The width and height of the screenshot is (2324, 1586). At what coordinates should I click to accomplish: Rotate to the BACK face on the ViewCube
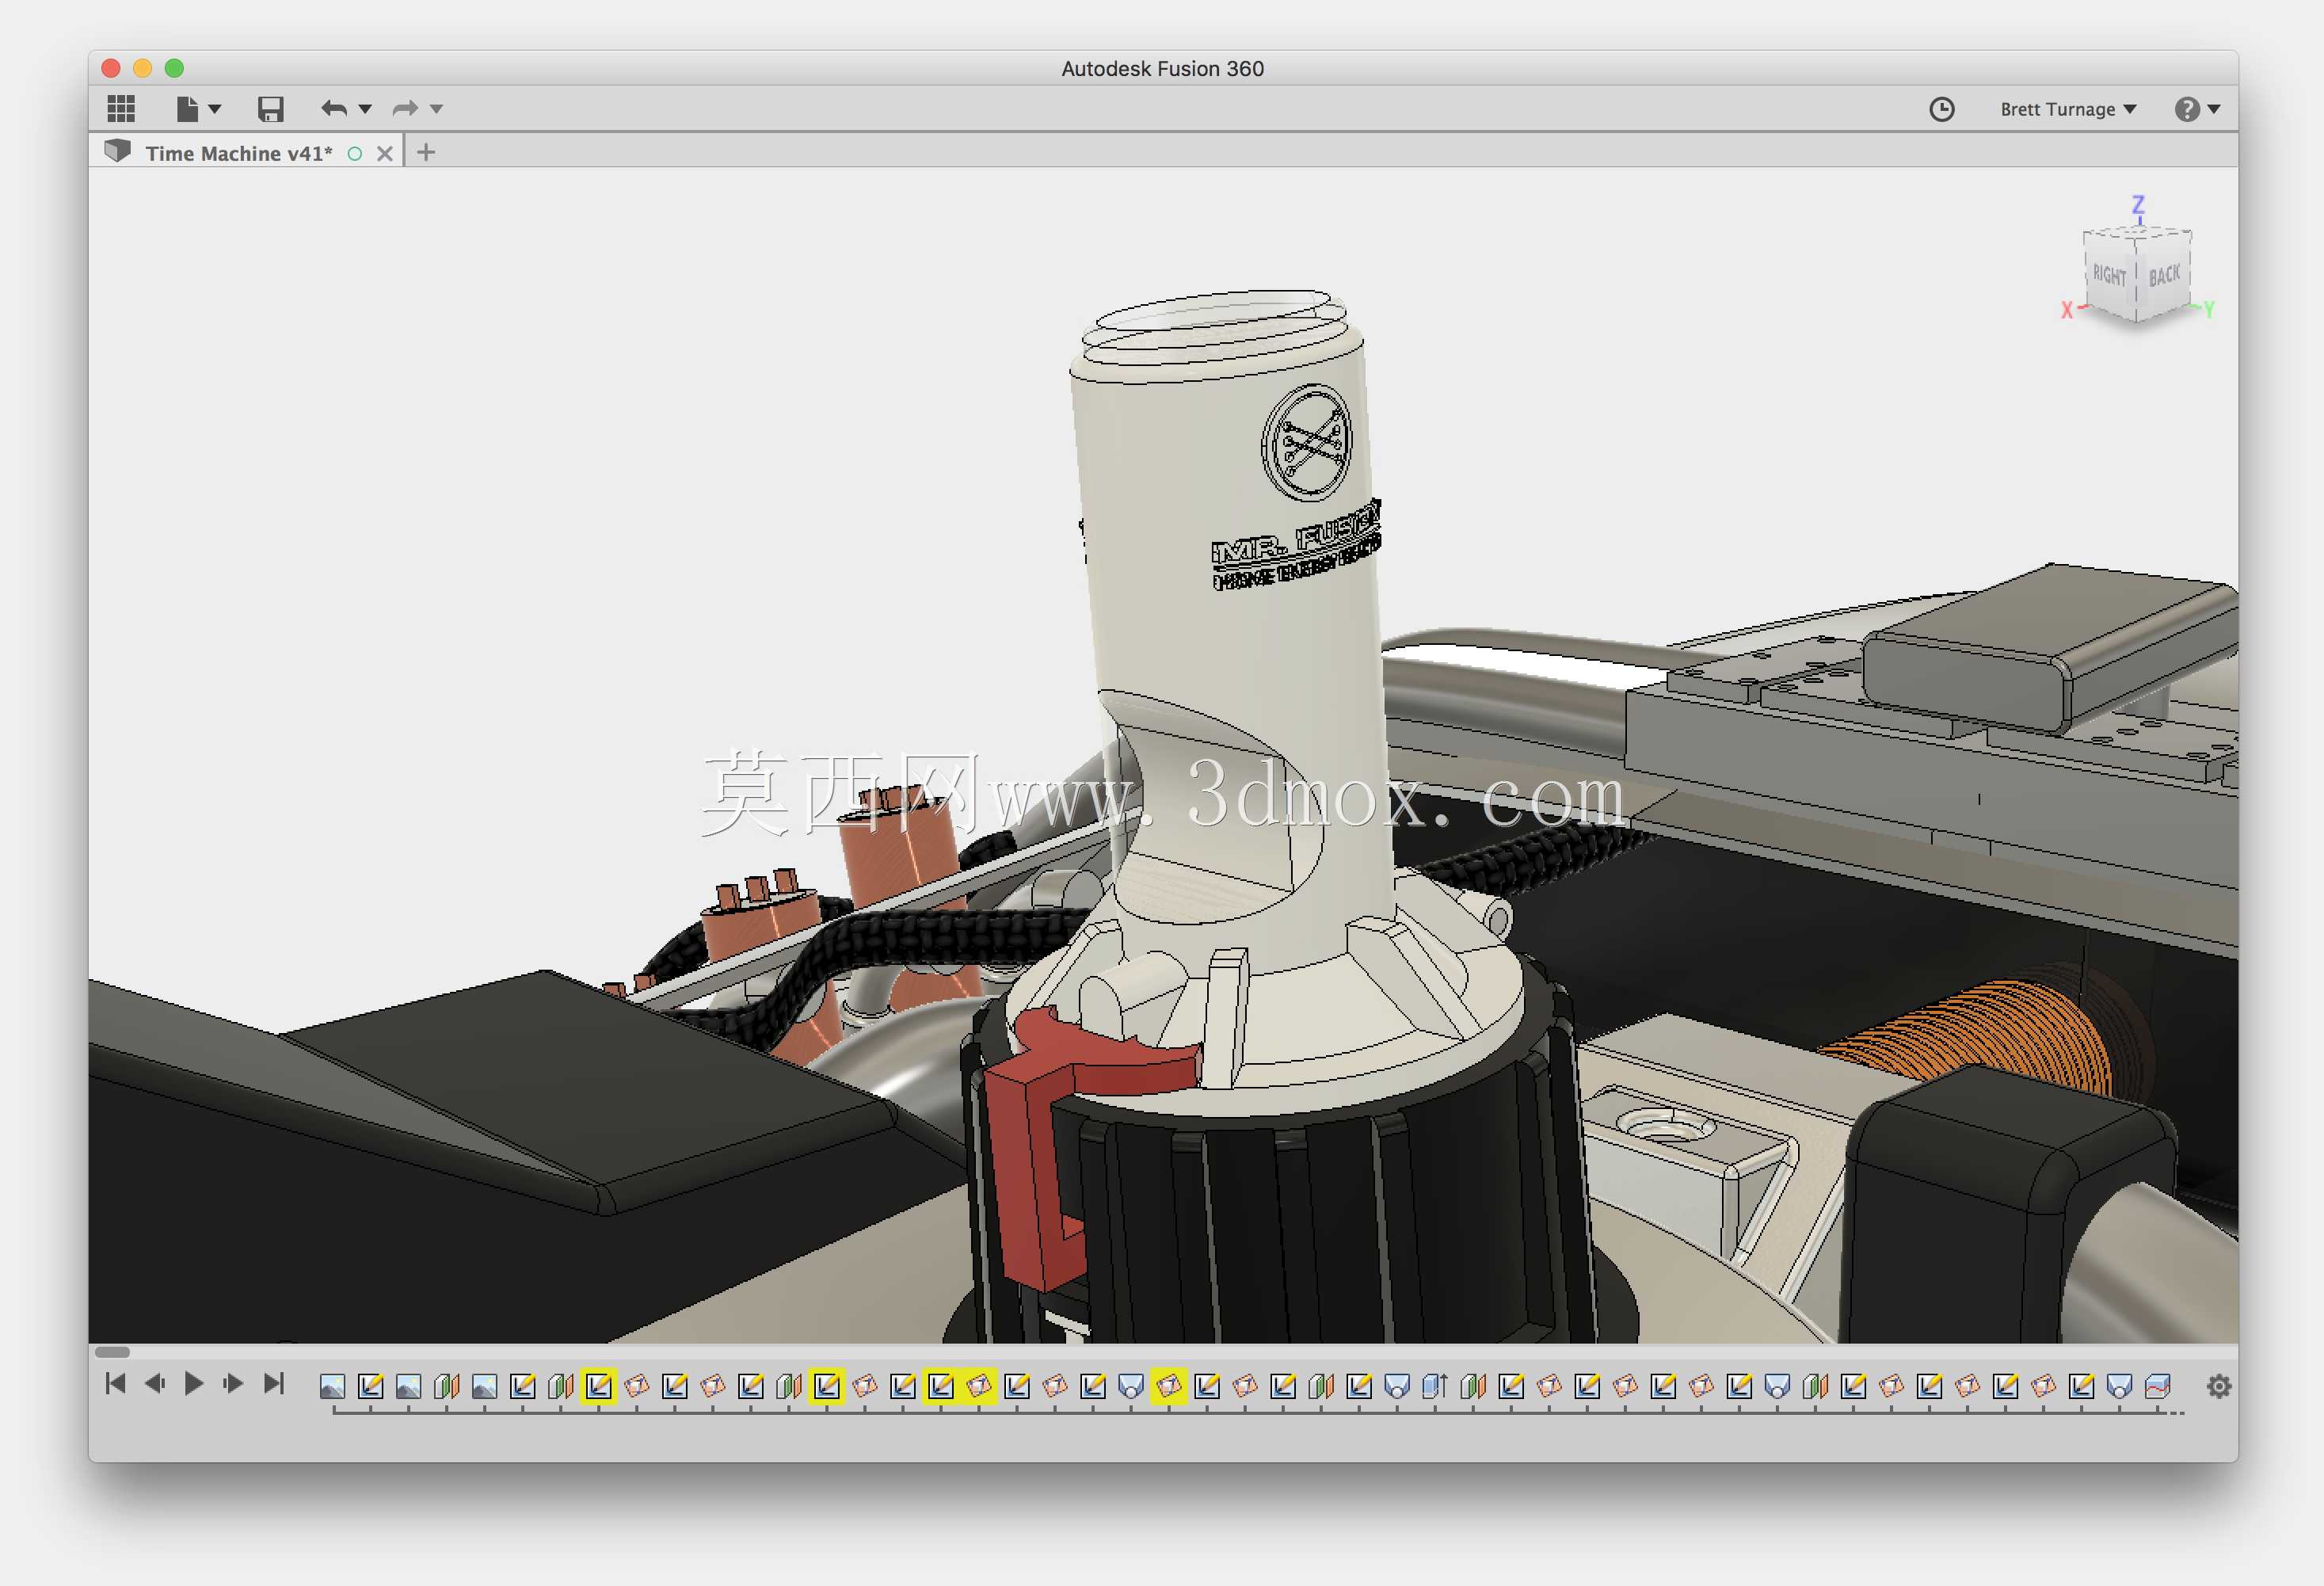click(2164, 275)
